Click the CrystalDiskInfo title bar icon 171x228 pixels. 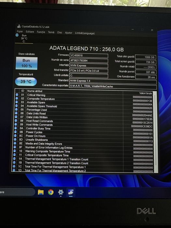pos(19,26)
